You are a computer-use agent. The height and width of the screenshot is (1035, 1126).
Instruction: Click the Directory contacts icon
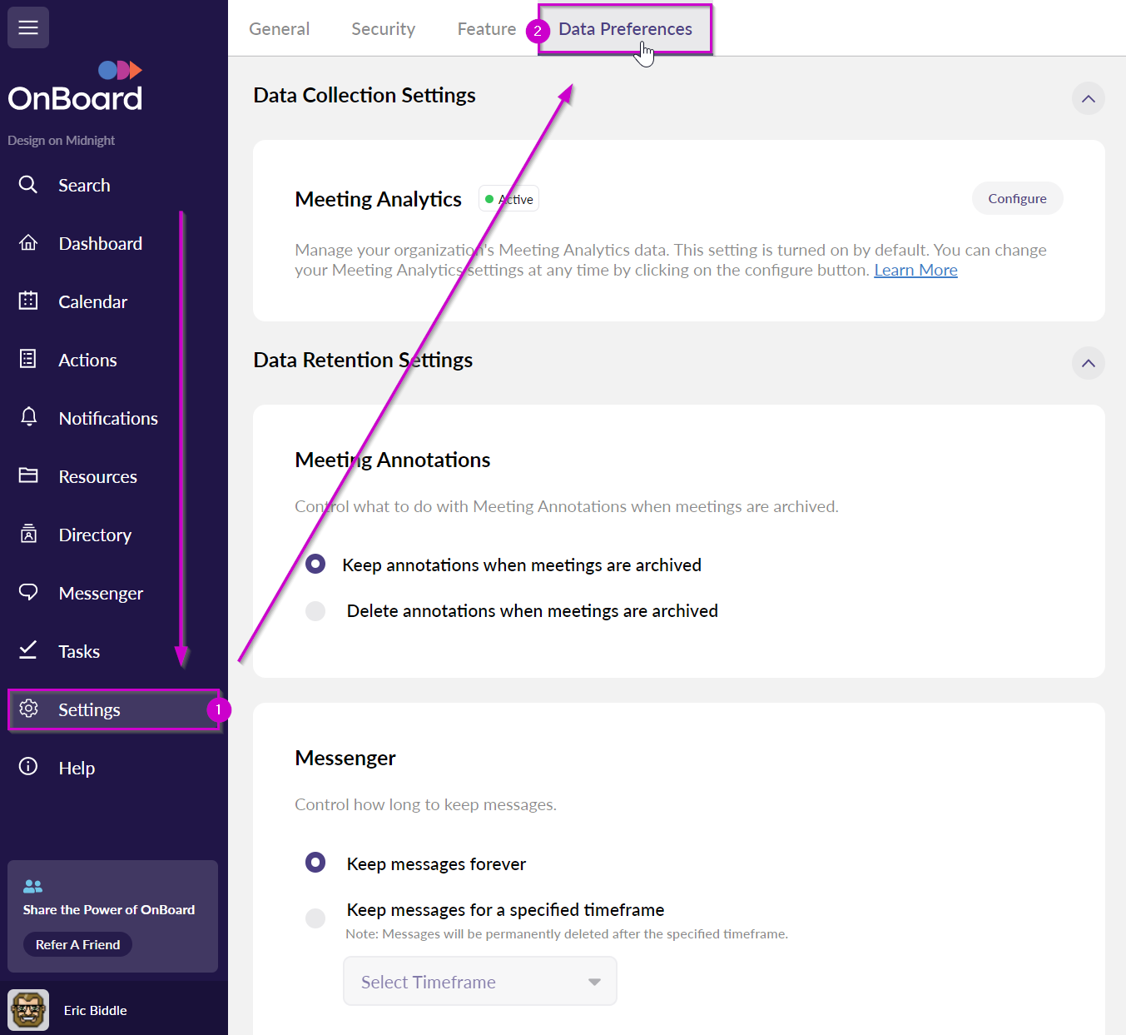(x=28, y=534)
